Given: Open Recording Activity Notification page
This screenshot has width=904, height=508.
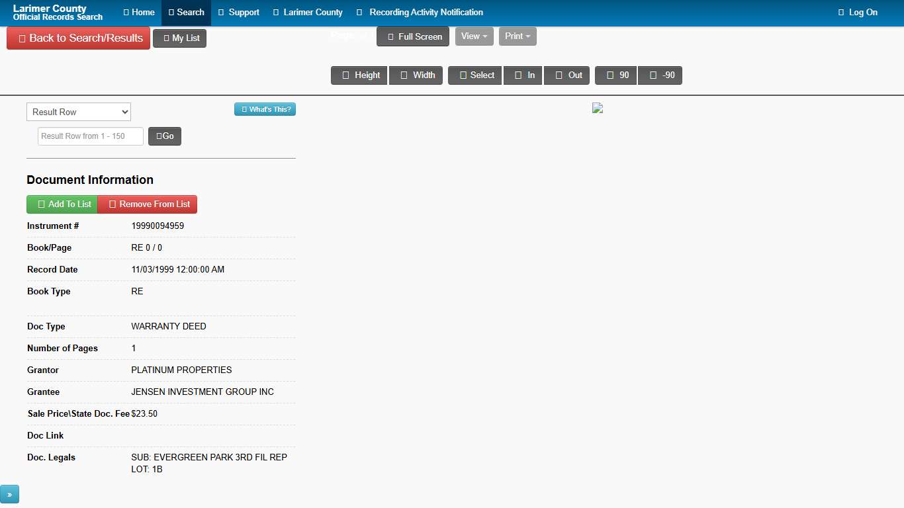Looking at the screenshot, I should [420, 13].
